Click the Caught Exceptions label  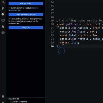(20, 102)
